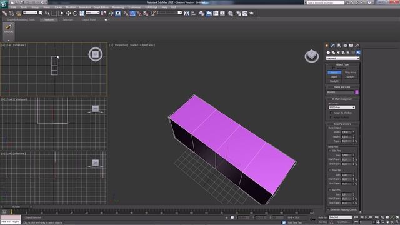Screen dimensions: 400x225
Task: Switch to the Object Paint ribbon tab
Action: click(89, 19)
